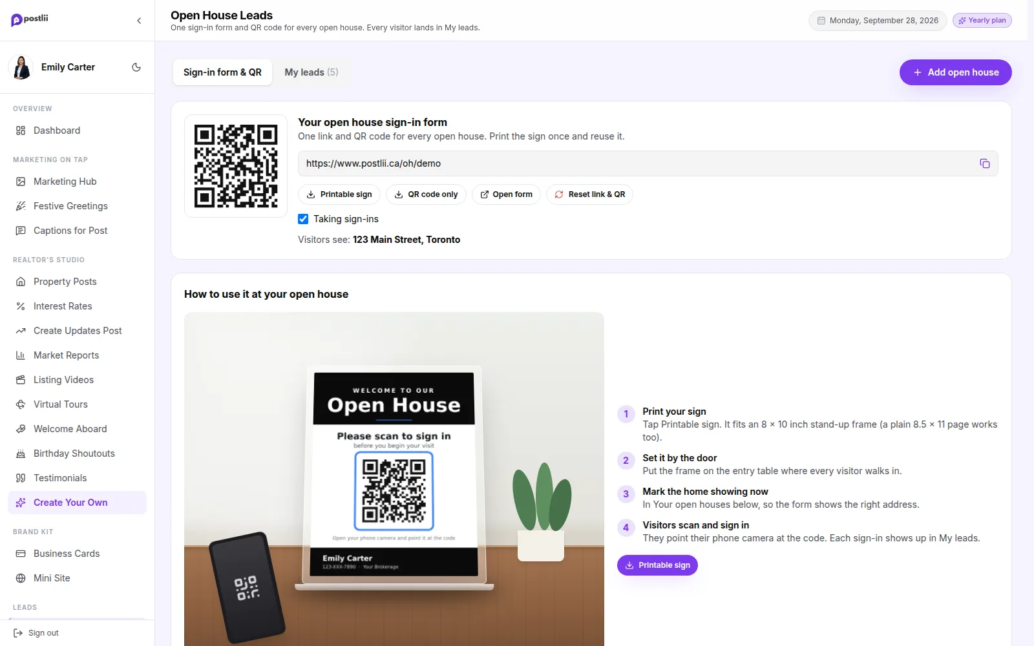Click Reset link & QR

[x=589, y=194]
